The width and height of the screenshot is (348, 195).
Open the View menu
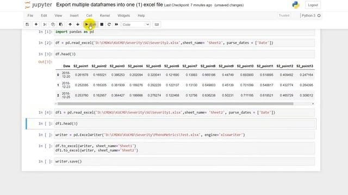(x=58, y=16)
